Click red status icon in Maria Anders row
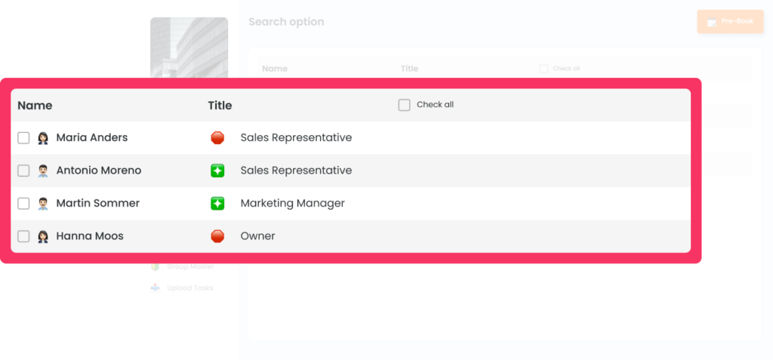The height and width of the screenshot is (360, 773). (x=217, y=138)
